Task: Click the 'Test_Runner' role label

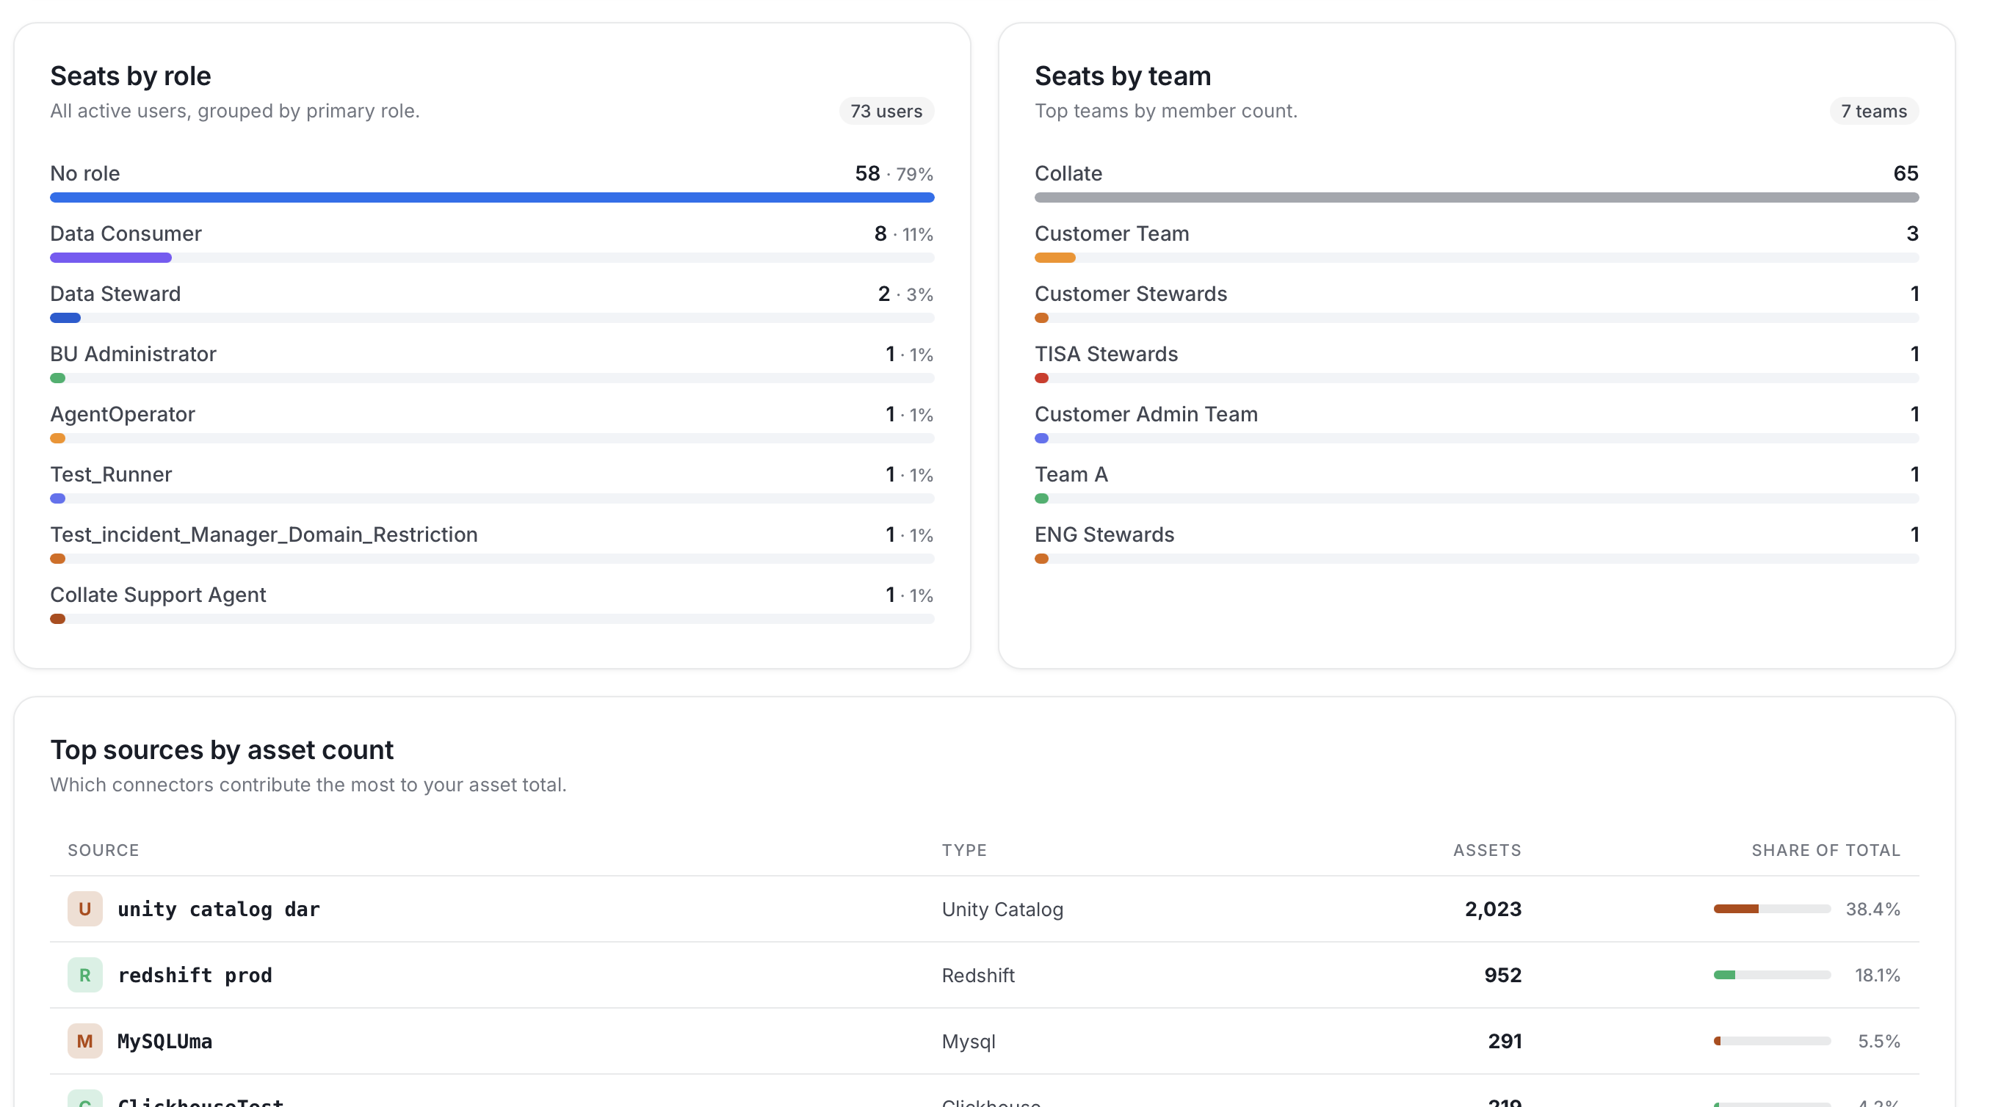Action: pos(111,474)
